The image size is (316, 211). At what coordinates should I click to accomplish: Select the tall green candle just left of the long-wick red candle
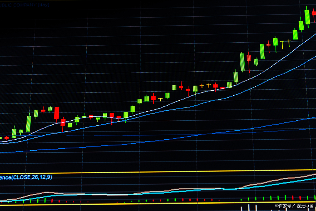(242, 62)
